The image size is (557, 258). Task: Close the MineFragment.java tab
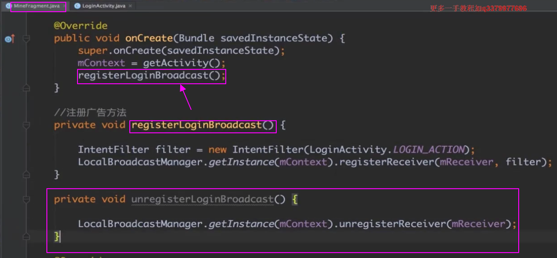pyautogui.click(x=64, y=6)
